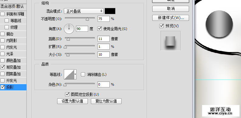241x118 pixels.
Task: Click the 不透明度 value field showing 75
Action: [104, 19]
